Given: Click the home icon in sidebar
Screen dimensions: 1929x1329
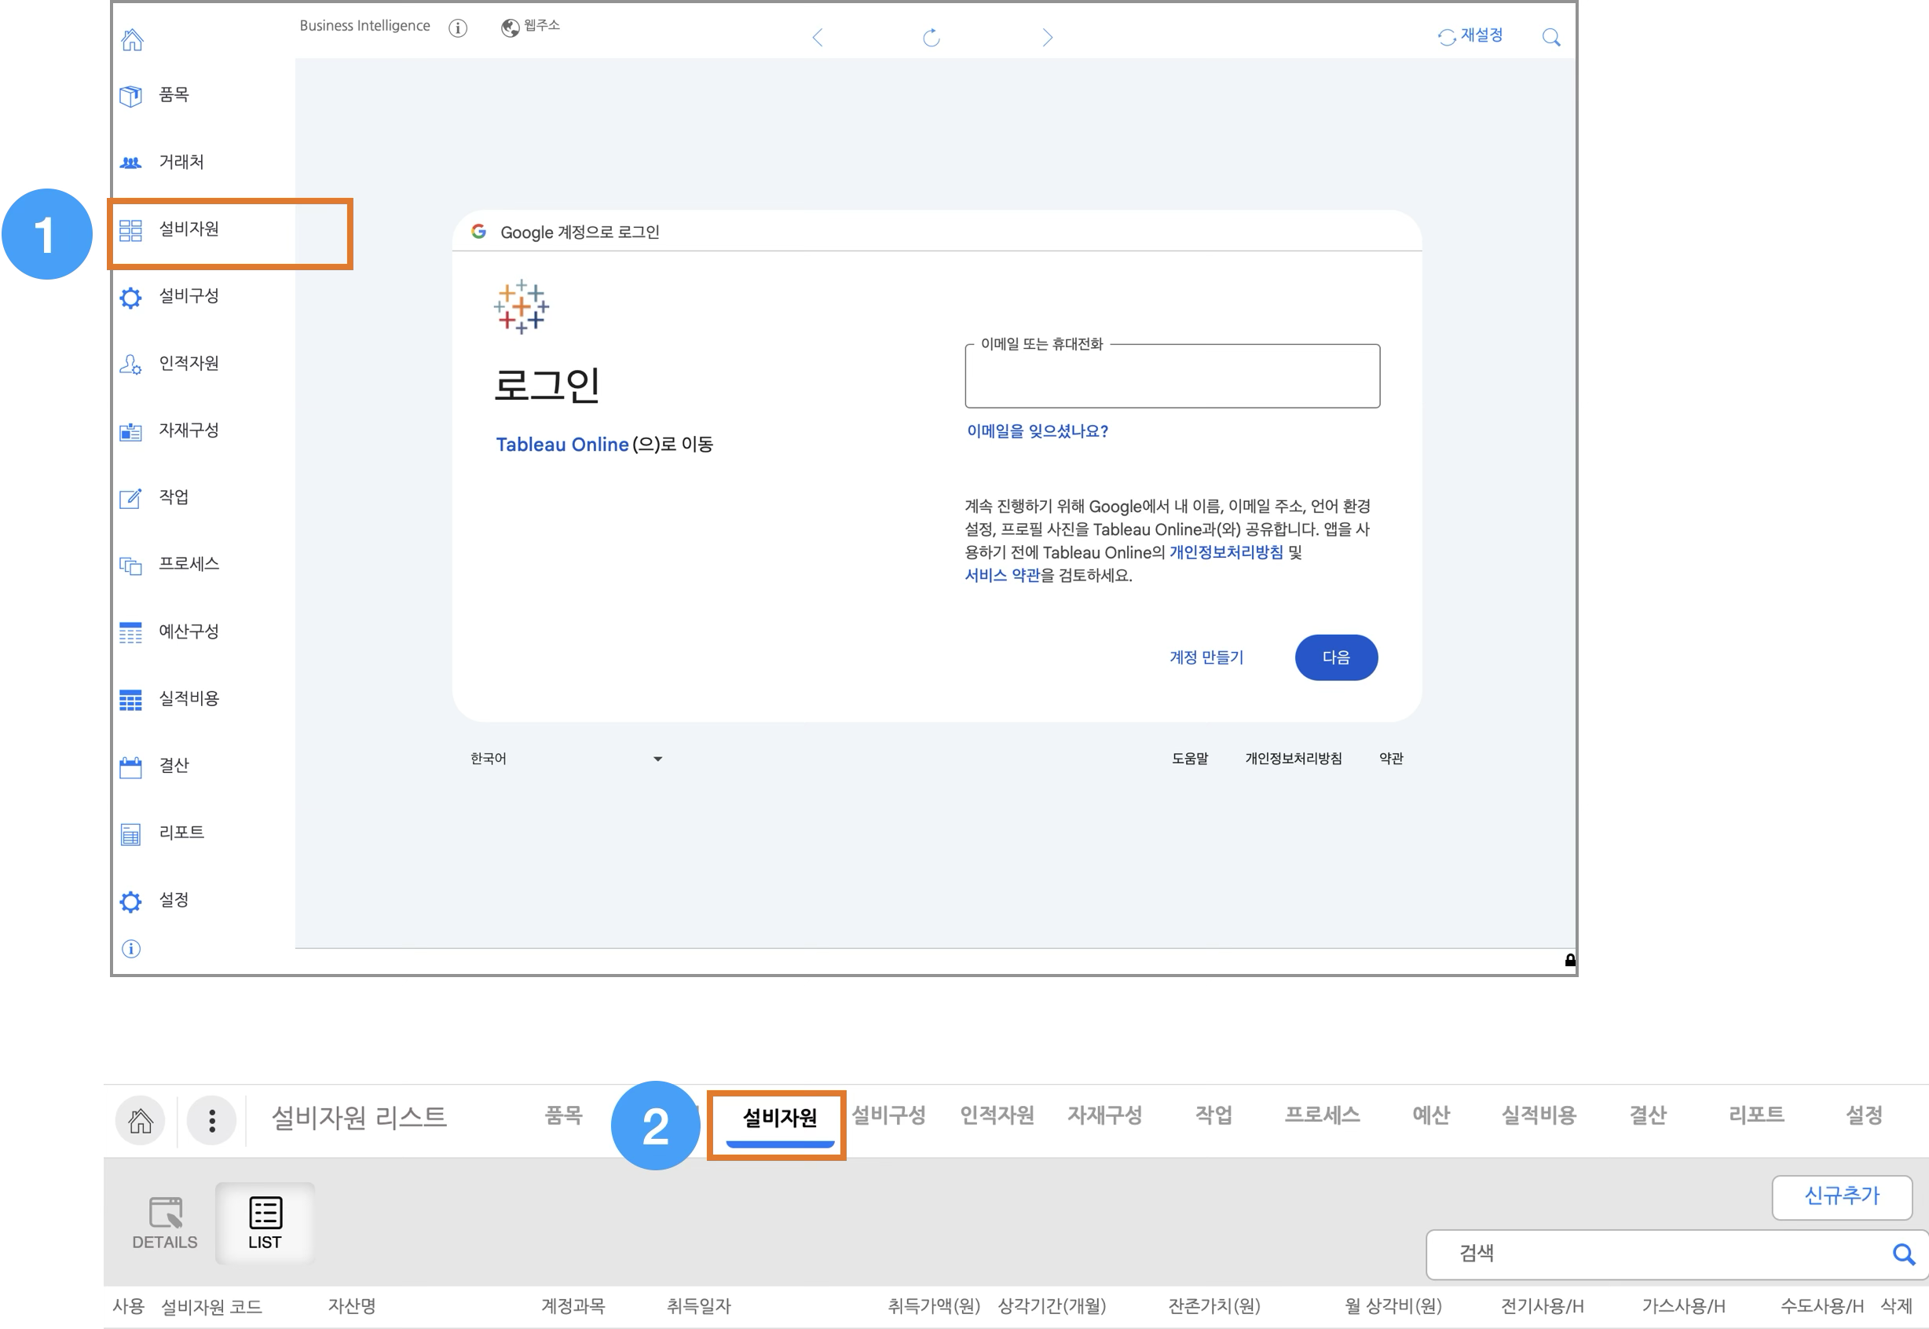Looking at the screenshot, I should 133,39.
